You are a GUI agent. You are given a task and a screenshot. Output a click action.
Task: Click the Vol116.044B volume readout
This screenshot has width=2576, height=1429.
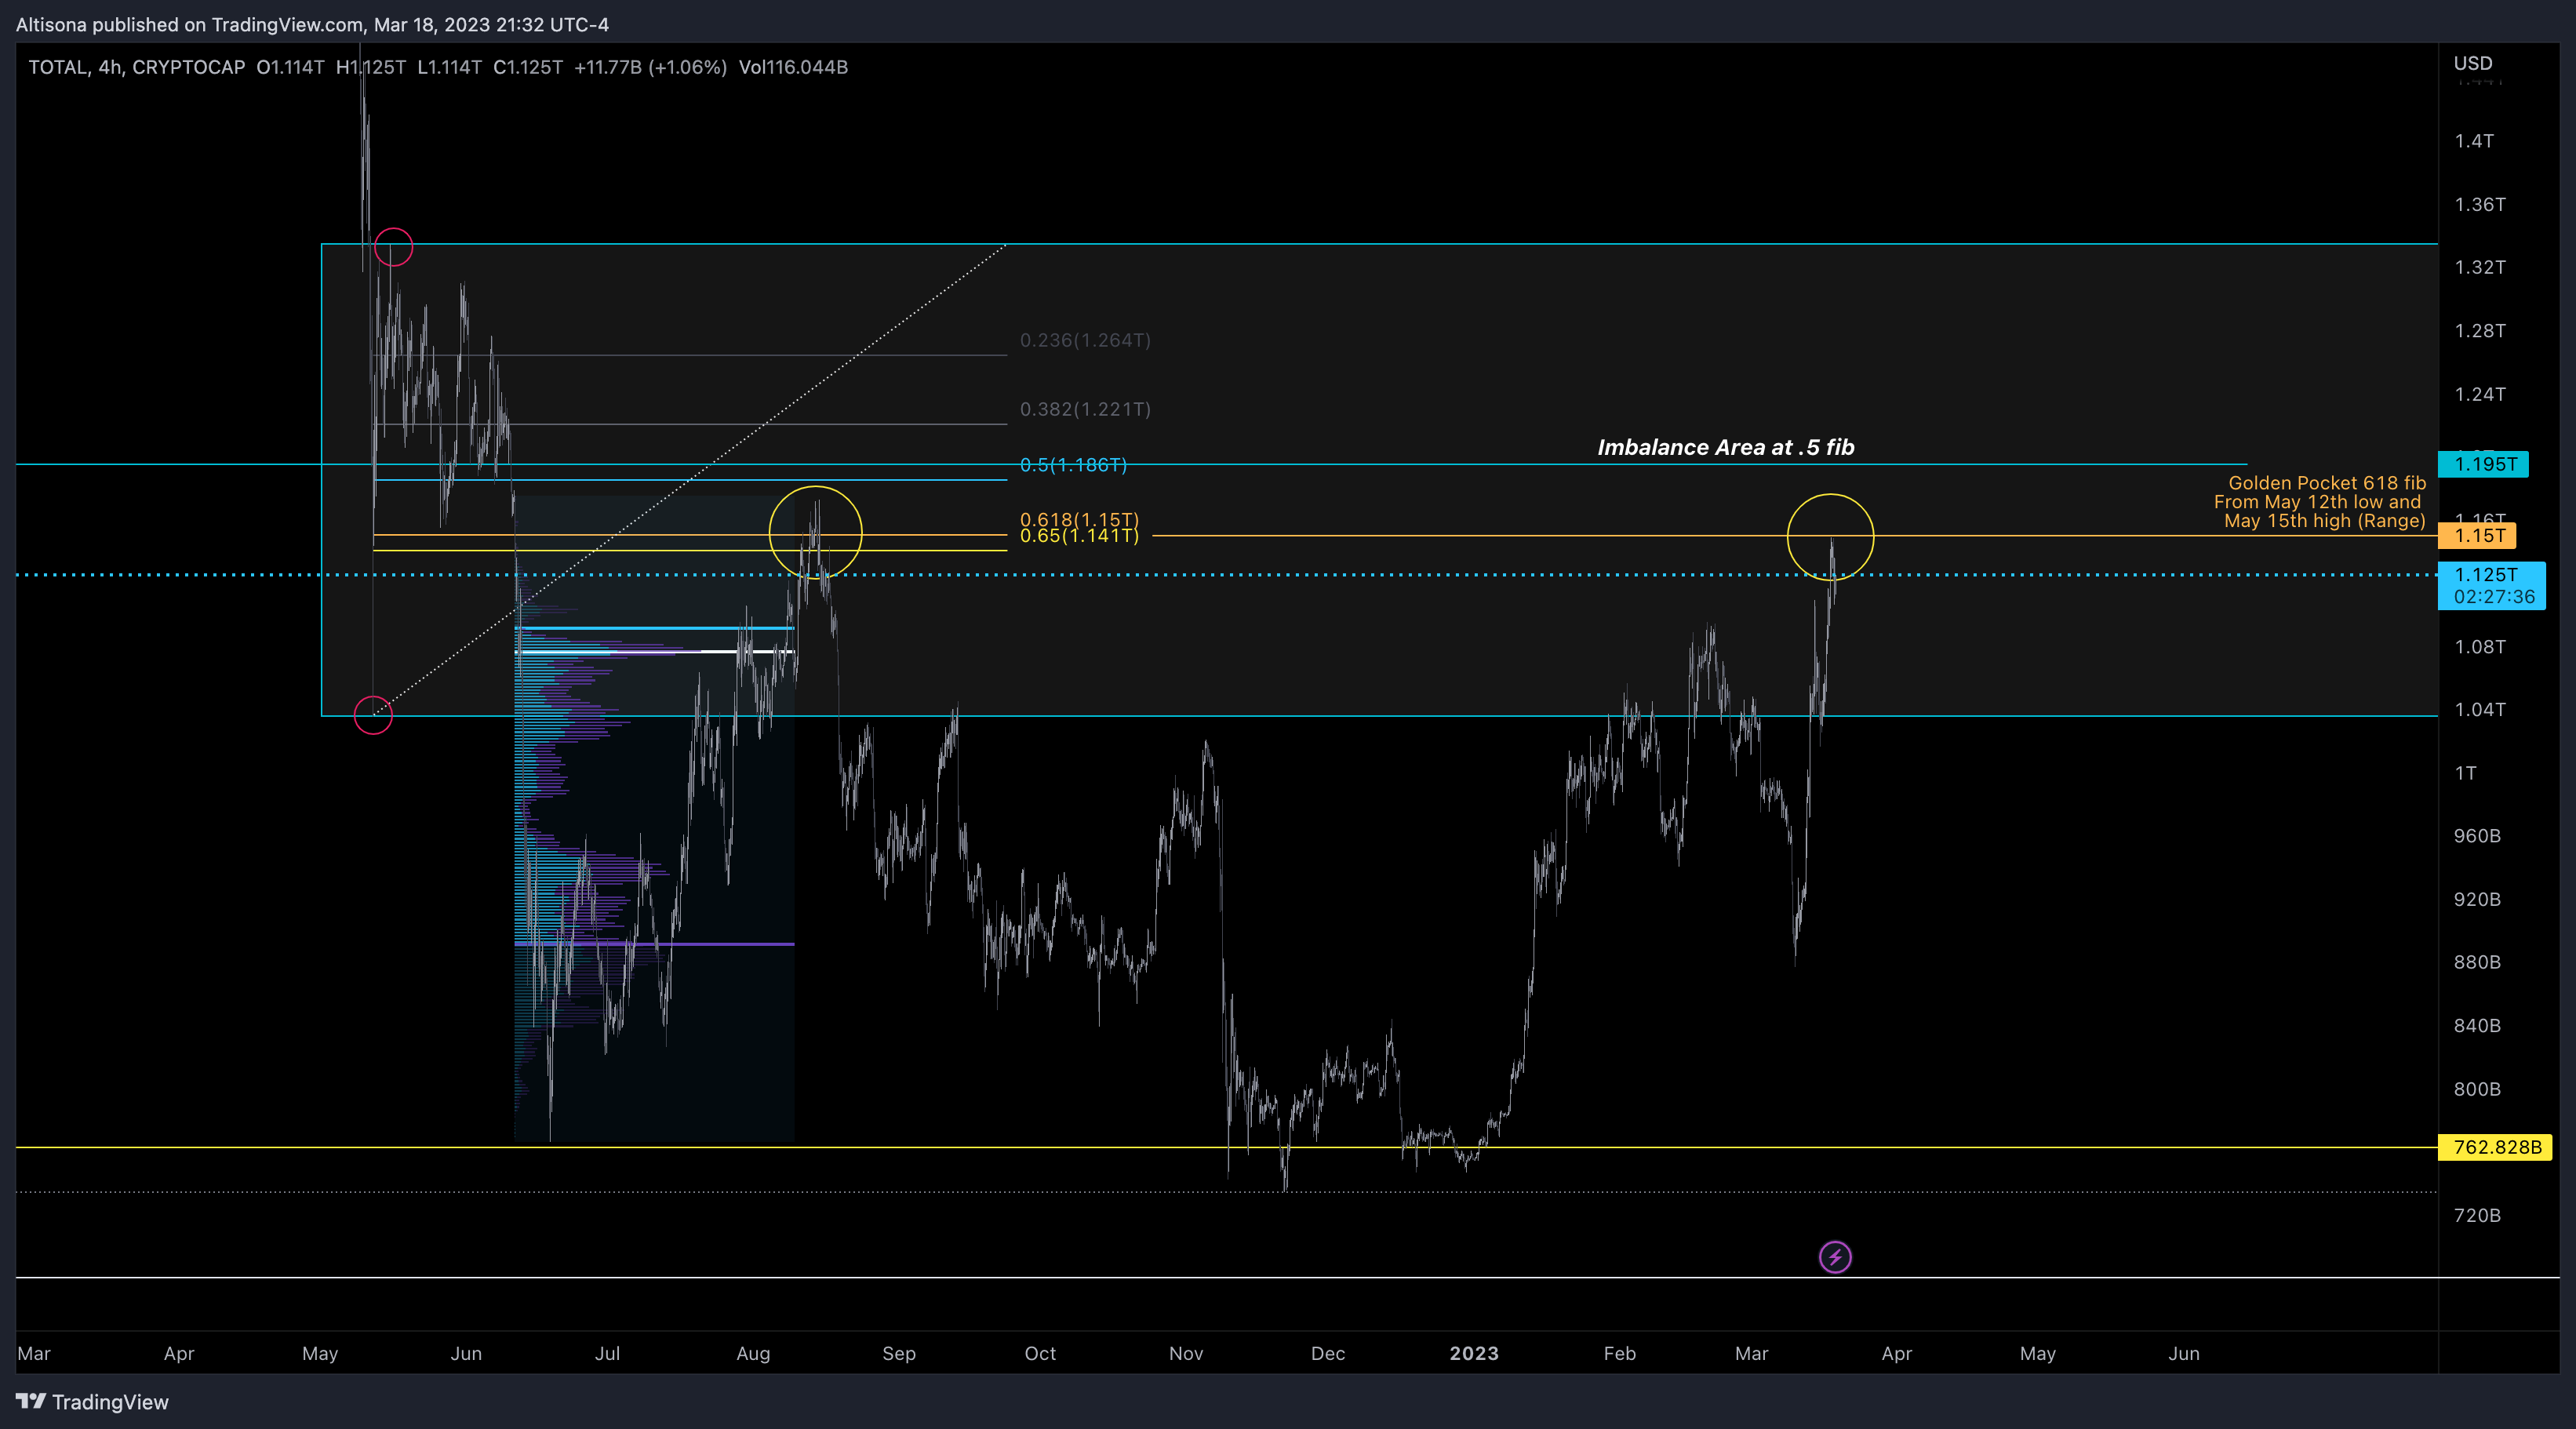point(793,67)
